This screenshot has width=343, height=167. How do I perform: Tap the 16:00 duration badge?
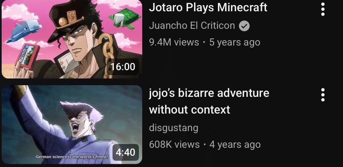coord(123,66)
